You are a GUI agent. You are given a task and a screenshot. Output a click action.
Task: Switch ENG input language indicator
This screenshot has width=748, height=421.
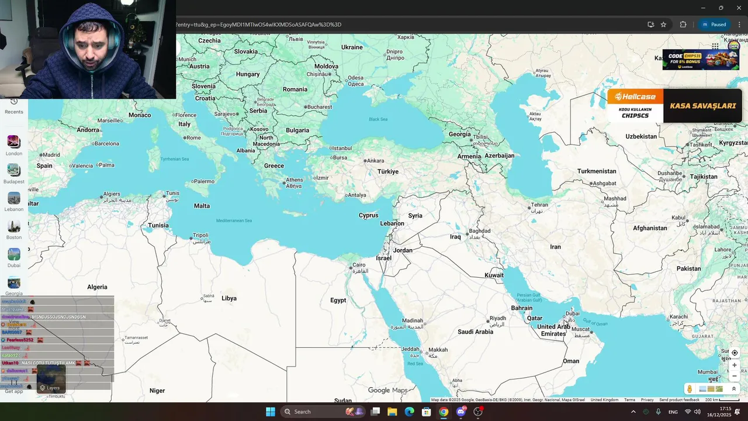click(x=673, y=412)
